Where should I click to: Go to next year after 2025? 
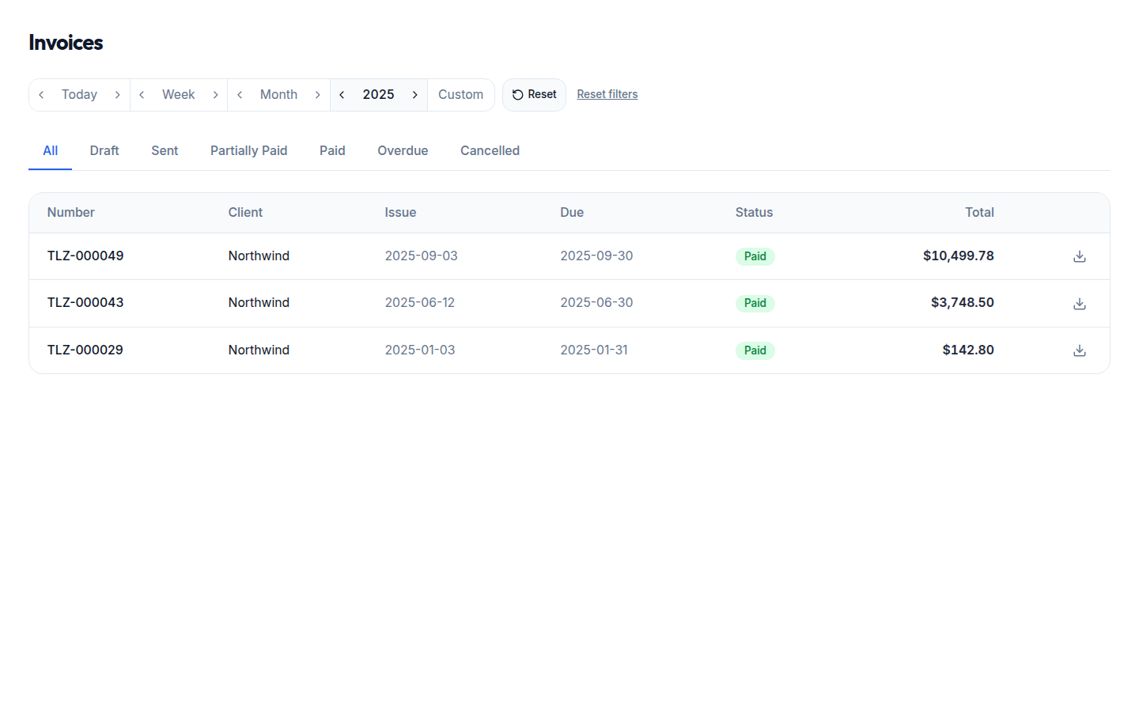tap(415, 95)
